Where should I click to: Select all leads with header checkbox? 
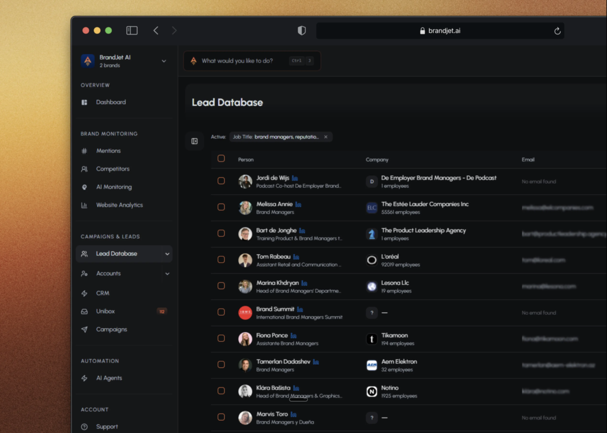[x=221, y=159]
